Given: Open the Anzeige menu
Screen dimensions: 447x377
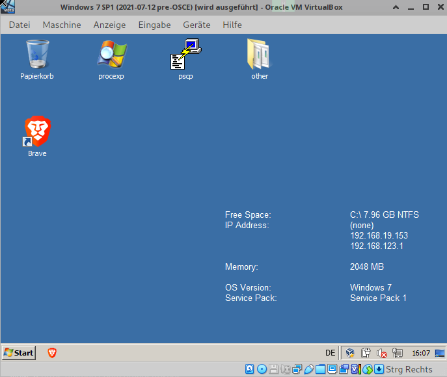Looking at the screenshot, I should click(109, 25).
